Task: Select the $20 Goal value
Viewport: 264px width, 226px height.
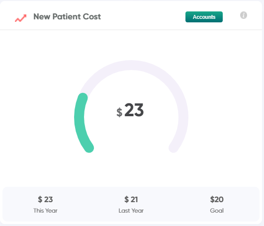Action: tap(217, 199)
